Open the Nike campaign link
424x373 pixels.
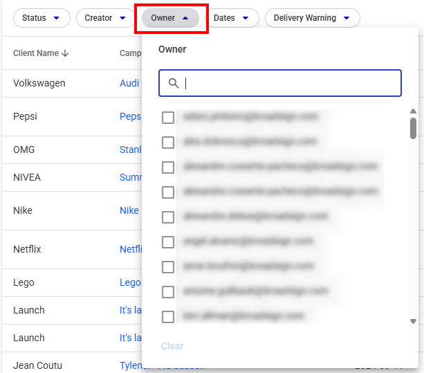[129, 210]
